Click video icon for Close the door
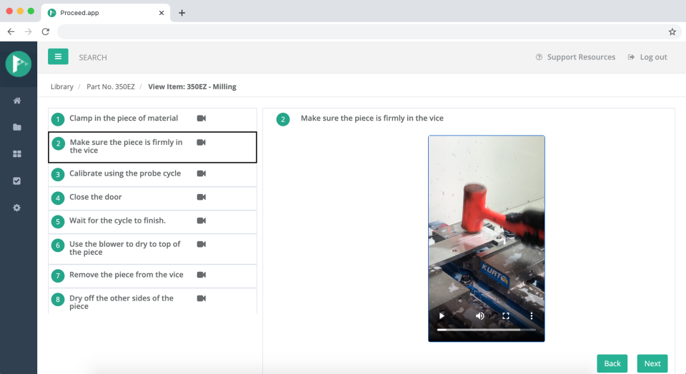 click(x=202, y=197)
